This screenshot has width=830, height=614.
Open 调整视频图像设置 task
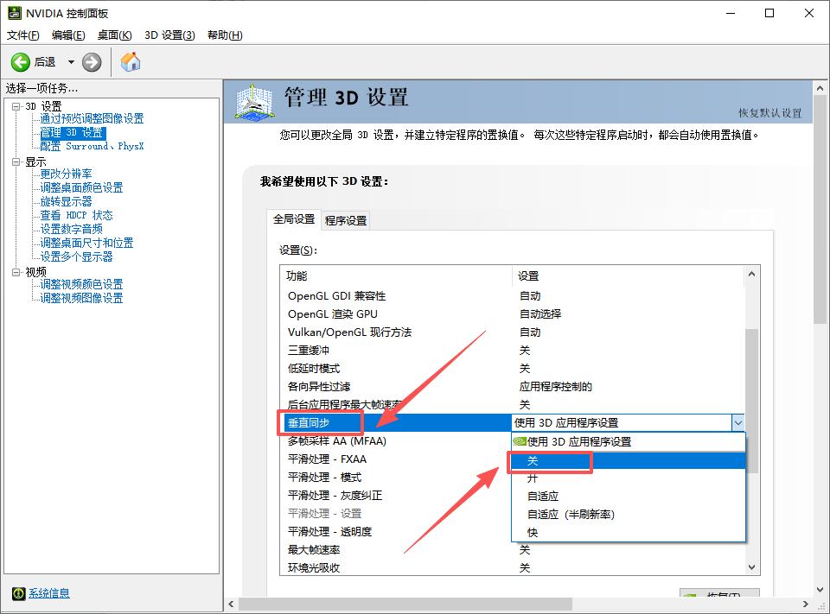81,298
